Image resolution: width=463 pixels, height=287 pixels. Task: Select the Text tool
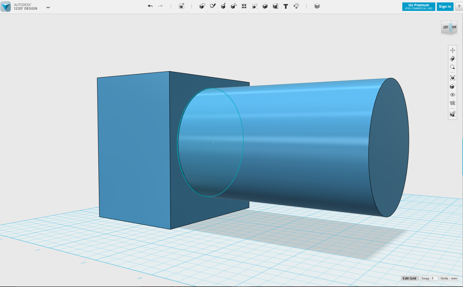click(286, 6)
